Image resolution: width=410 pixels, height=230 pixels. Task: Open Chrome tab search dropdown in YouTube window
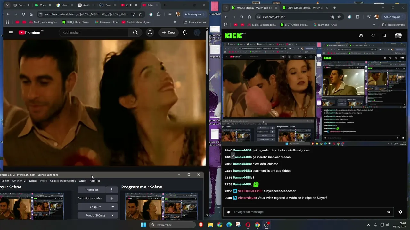7,5
